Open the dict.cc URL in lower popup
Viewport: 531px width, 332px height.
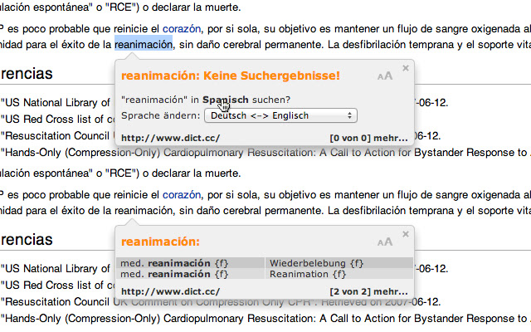click(170, 291)
